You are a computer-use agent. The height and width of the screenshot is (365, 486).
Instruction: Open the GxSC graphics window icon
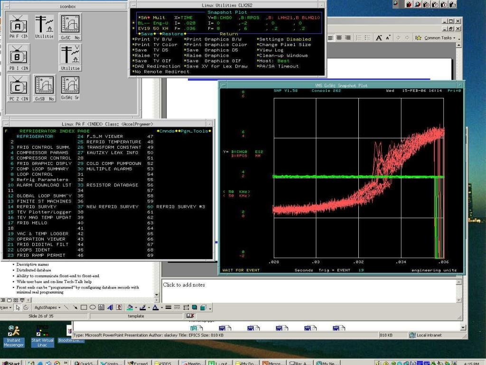coord(70,27)
